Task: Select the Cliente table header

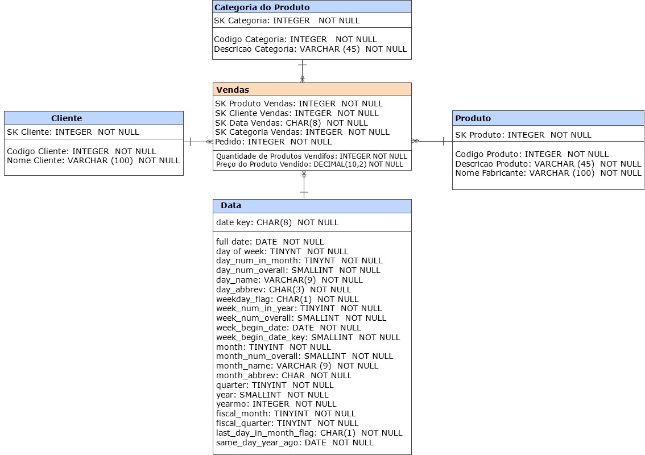Action: click(x=94, y=118)
